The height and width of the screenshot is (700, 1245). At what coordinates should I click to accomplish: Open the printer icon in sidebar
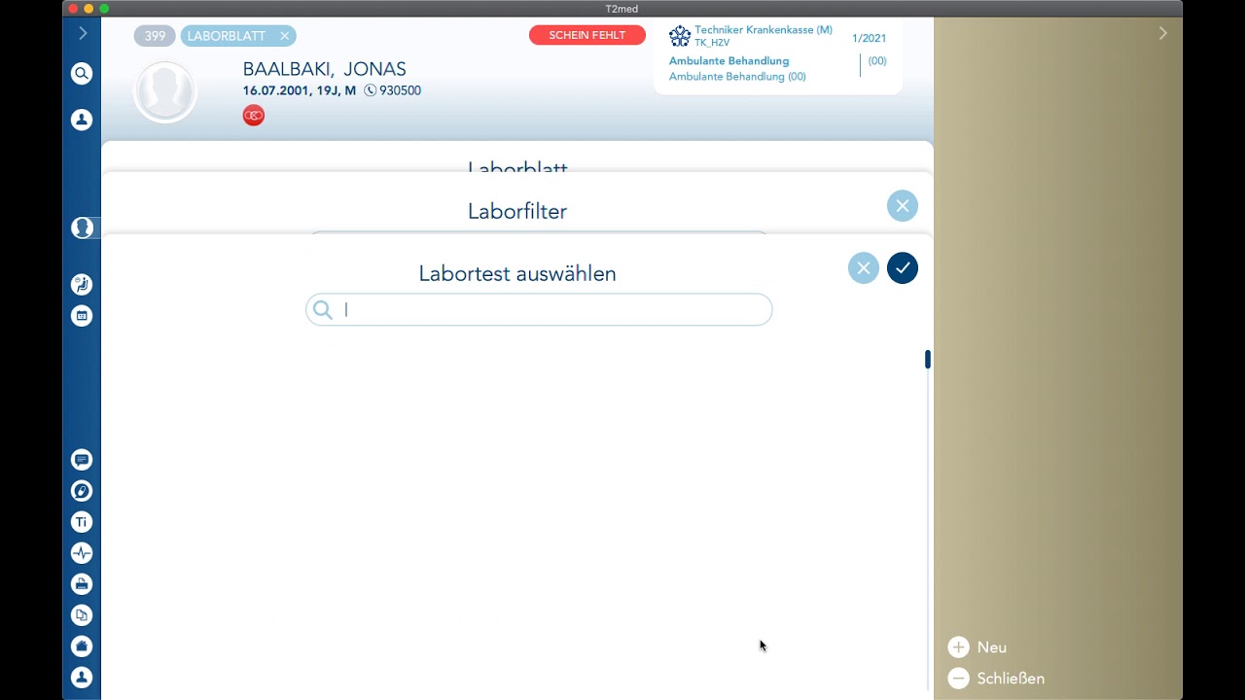(x=82, y=584)
